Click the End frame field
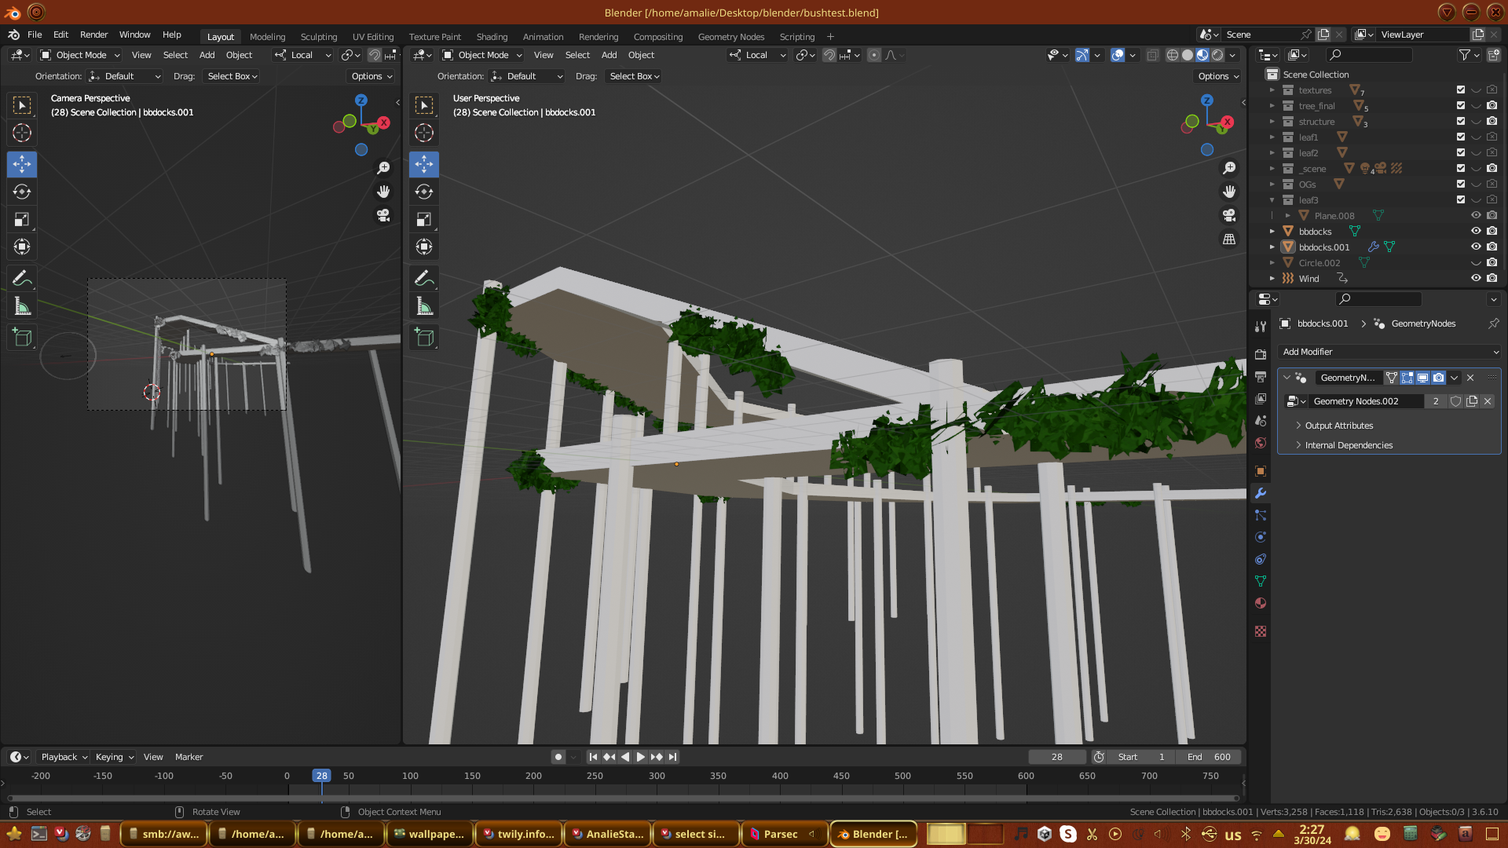The width and height of the screenshot is (1508, 848). pos(1210,757)
